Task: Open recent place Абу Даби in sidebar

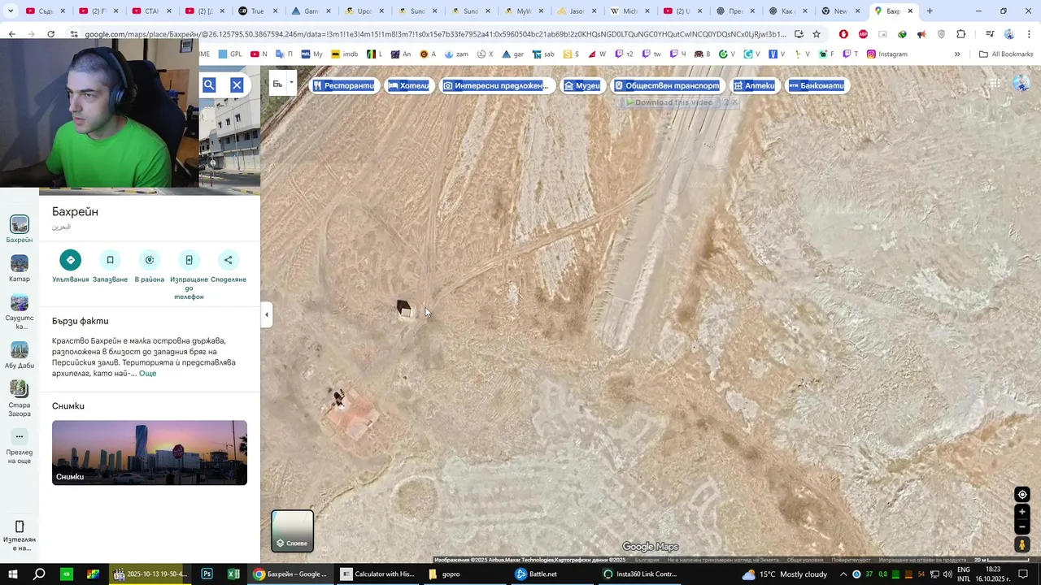Action: [x=20, y=355]
